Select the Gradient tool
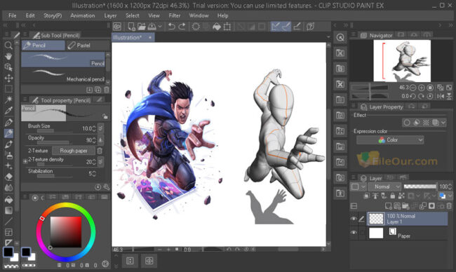 tap(8, 210)
